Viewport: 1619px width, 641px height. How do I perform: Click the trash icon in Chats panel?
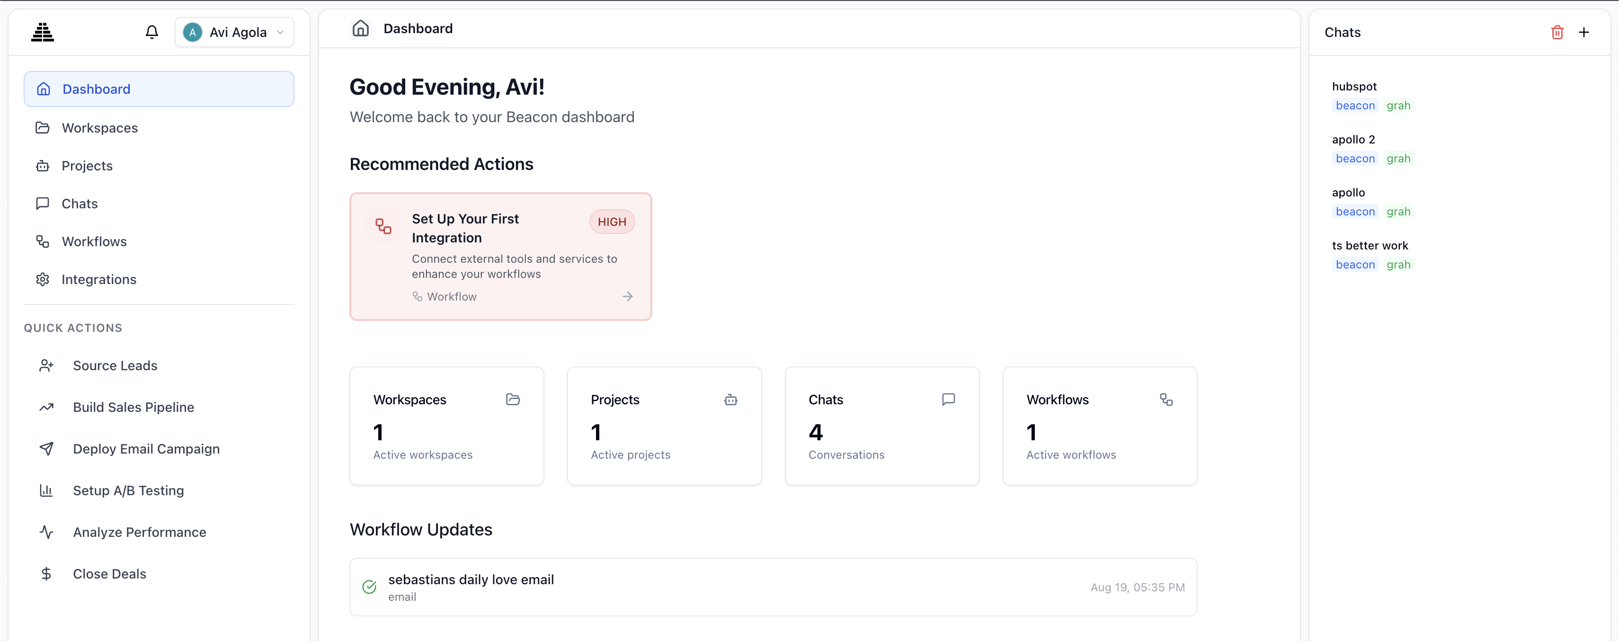pyautogui.click(x=1557, y=32)
